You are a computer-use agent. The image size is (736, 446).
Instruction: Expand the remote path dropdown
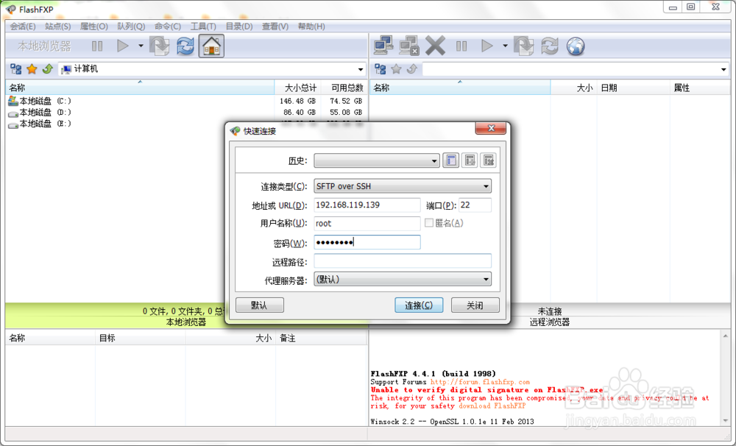(x=723, y=69)
